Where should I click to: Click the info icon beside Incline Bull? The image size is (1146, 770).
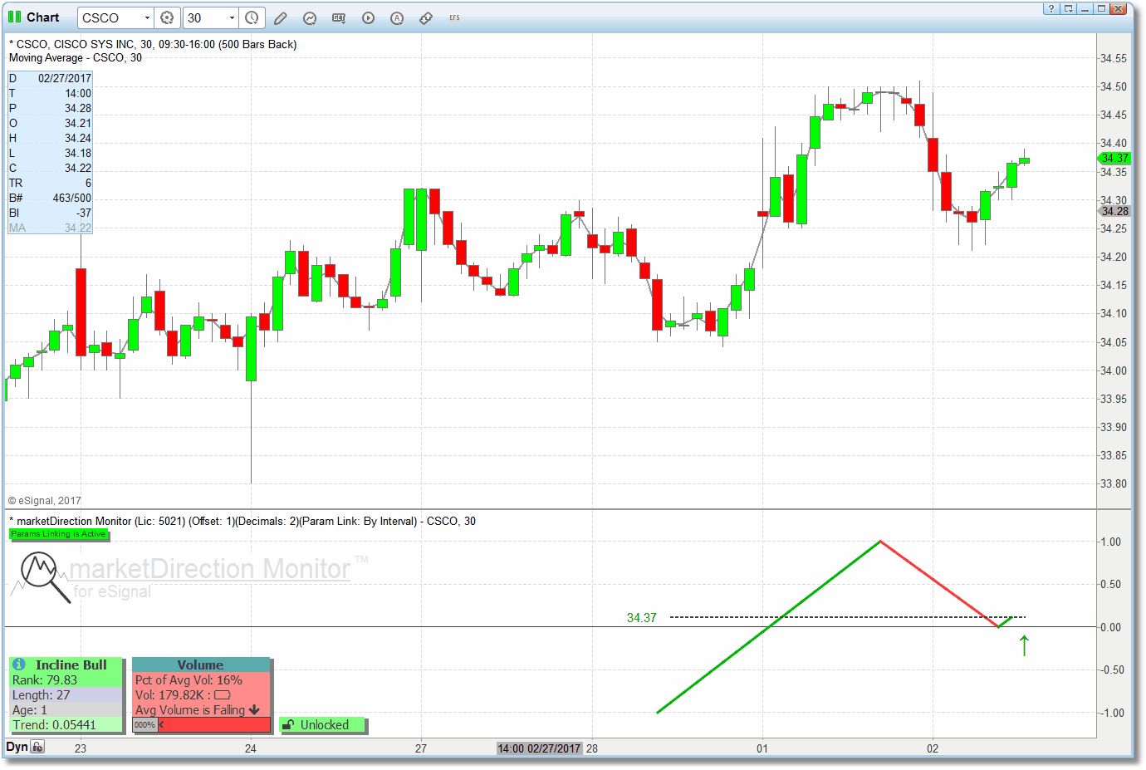coord(19,665)
